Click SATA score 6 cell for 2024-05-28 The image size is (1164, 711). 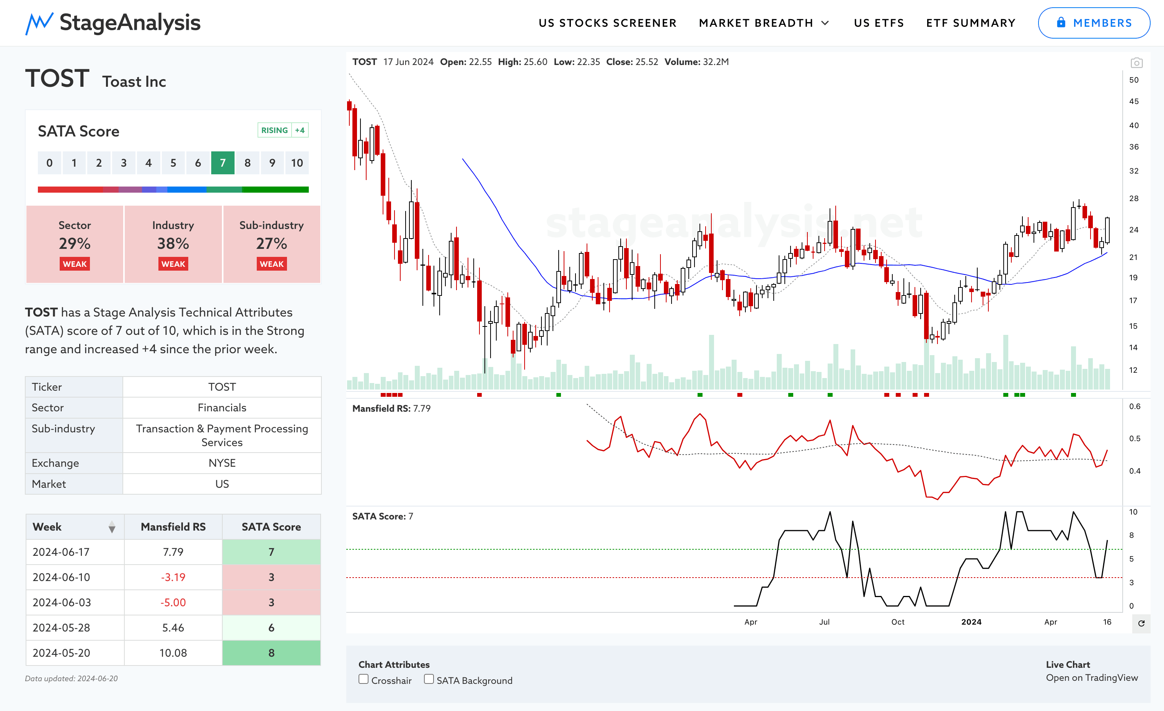[271, 628]
